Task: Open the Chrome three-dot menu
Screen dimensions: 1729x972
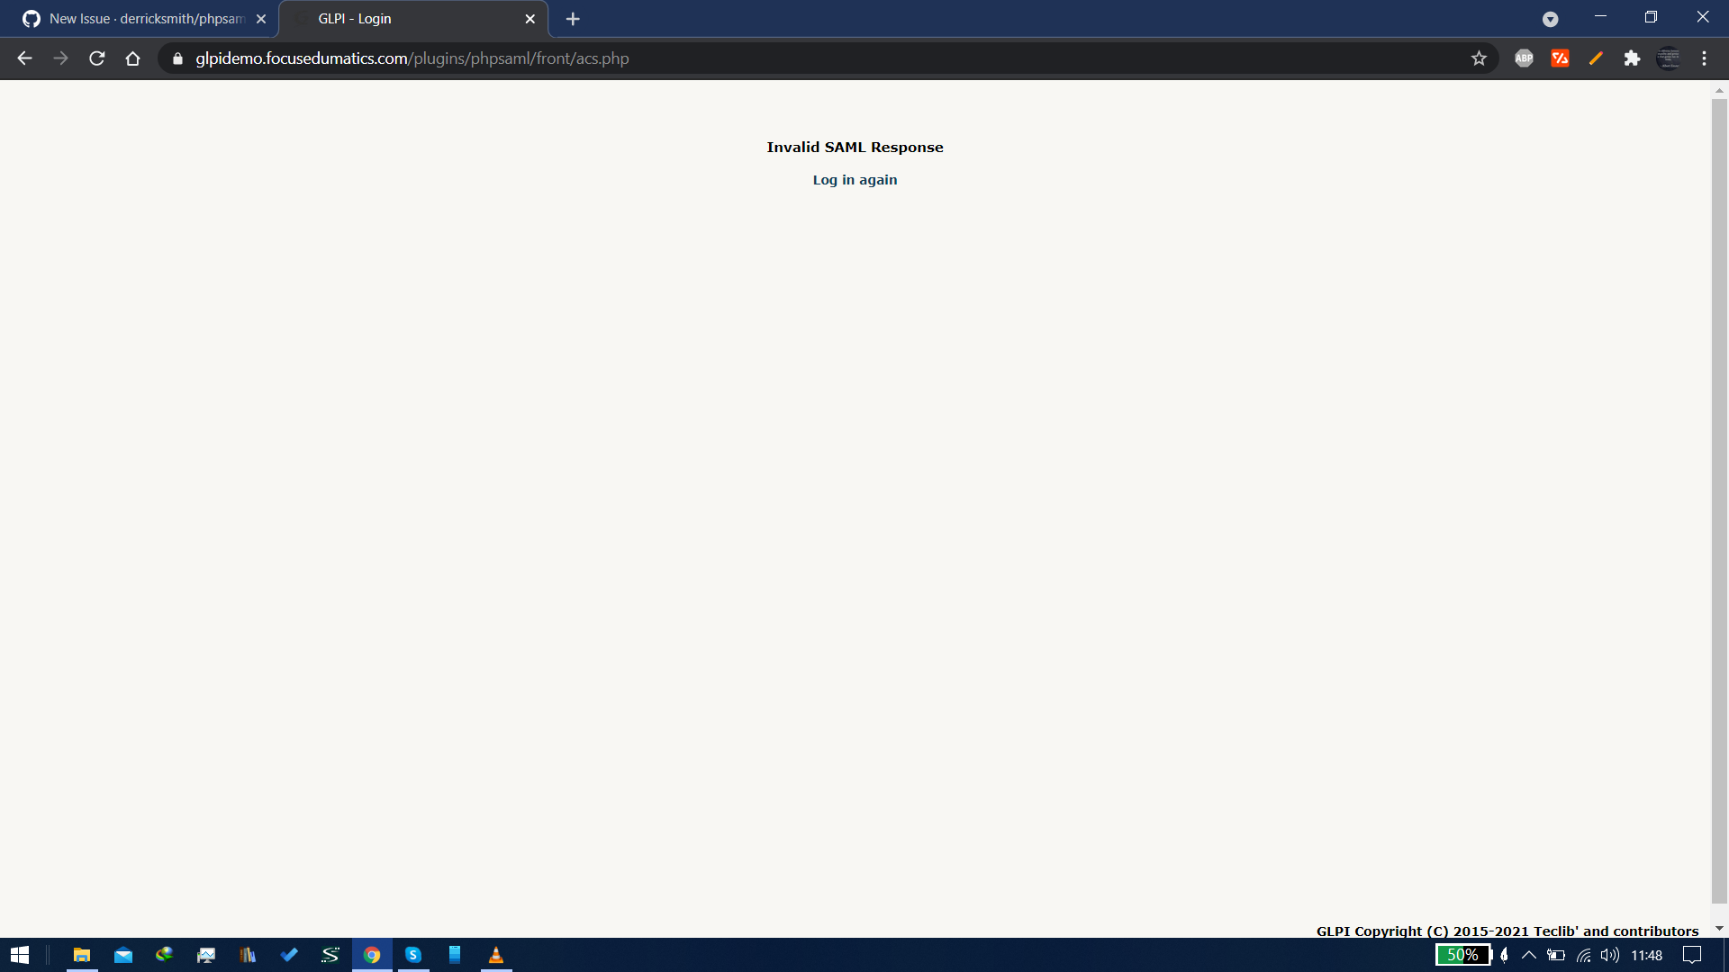Action: 1705,58
